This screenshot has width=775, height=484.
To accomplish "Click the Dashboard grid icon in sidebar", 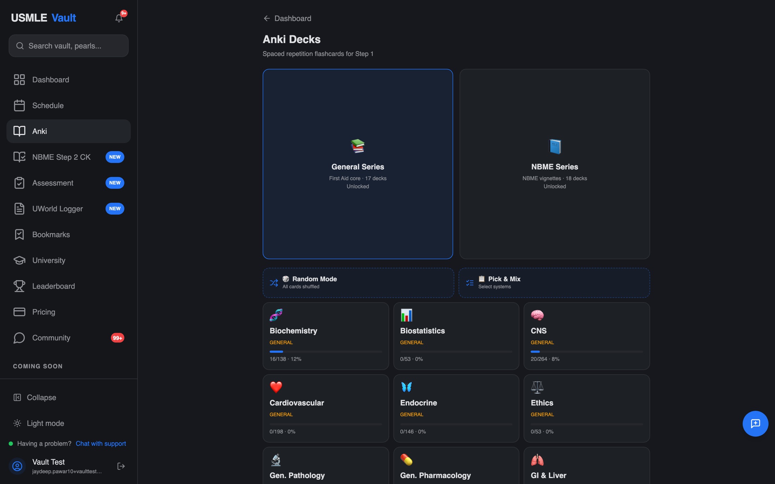I will coord(19,80).
